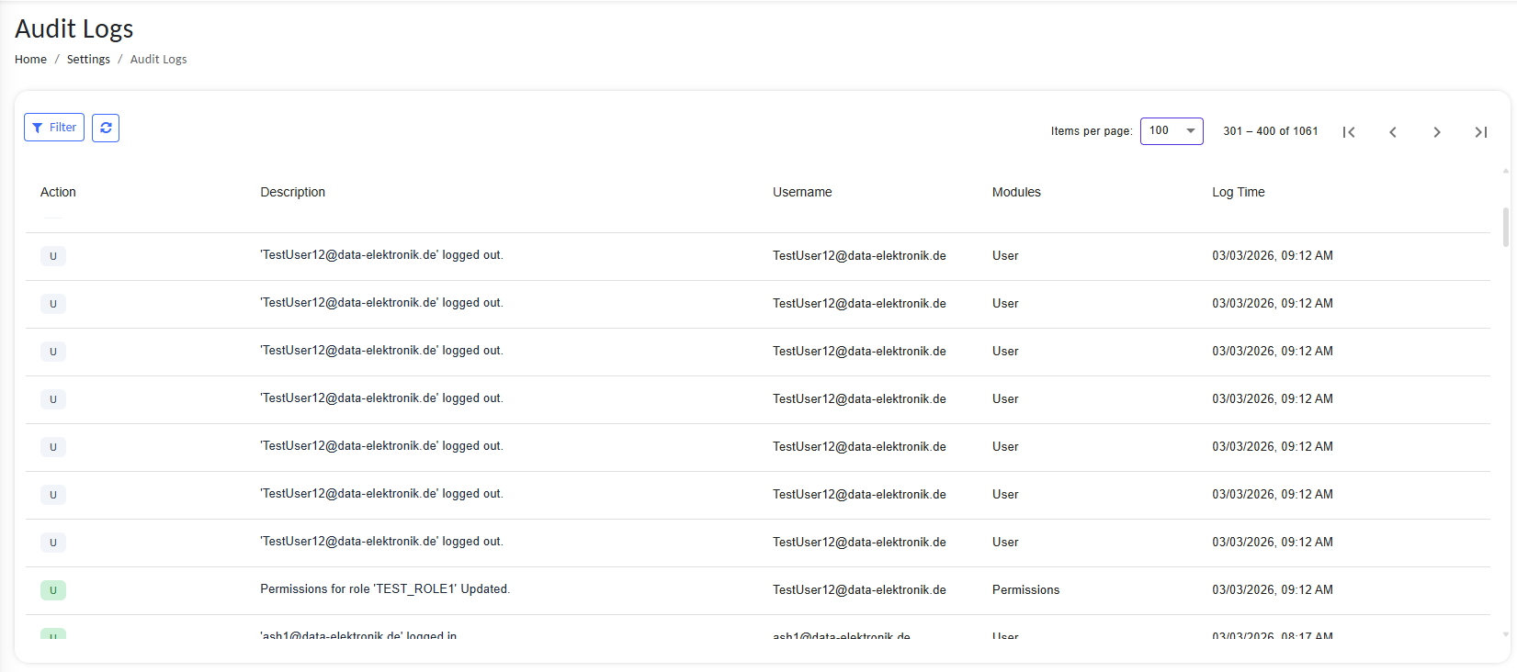Click the Action column header
Viewport: 1517px width, 672px height.
coord(58,192)
